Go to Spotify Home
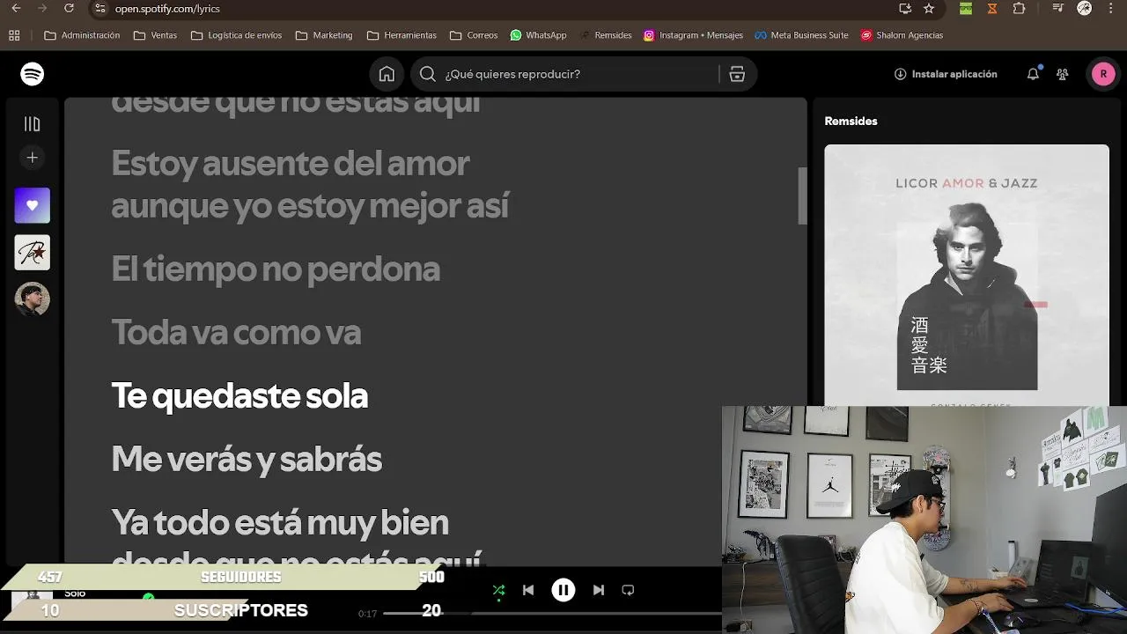This screenshot has height=634, width=1127. [x=387, y=74]
